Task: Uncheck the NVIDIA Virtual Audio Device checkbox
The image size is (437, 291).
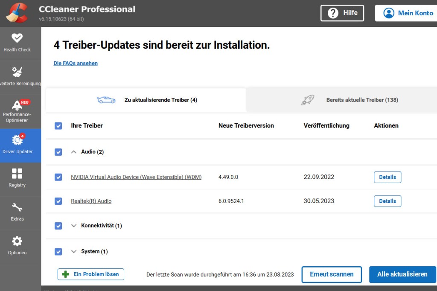Action: click(58, 177)
